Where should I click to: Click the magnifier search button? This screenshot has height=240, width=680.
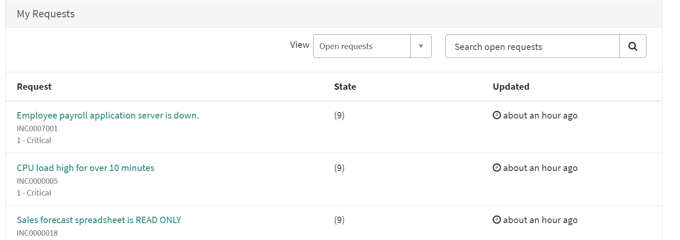coord(633,47)
